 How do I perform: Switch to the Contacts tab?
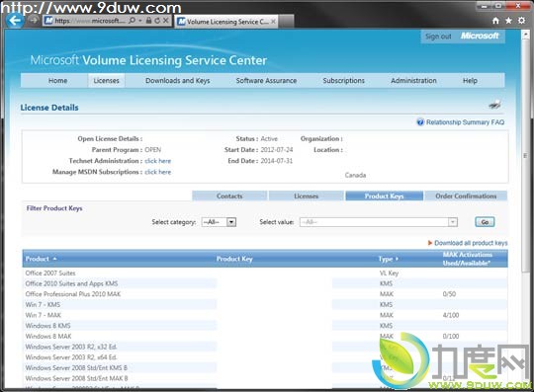(x=229, y=196)
